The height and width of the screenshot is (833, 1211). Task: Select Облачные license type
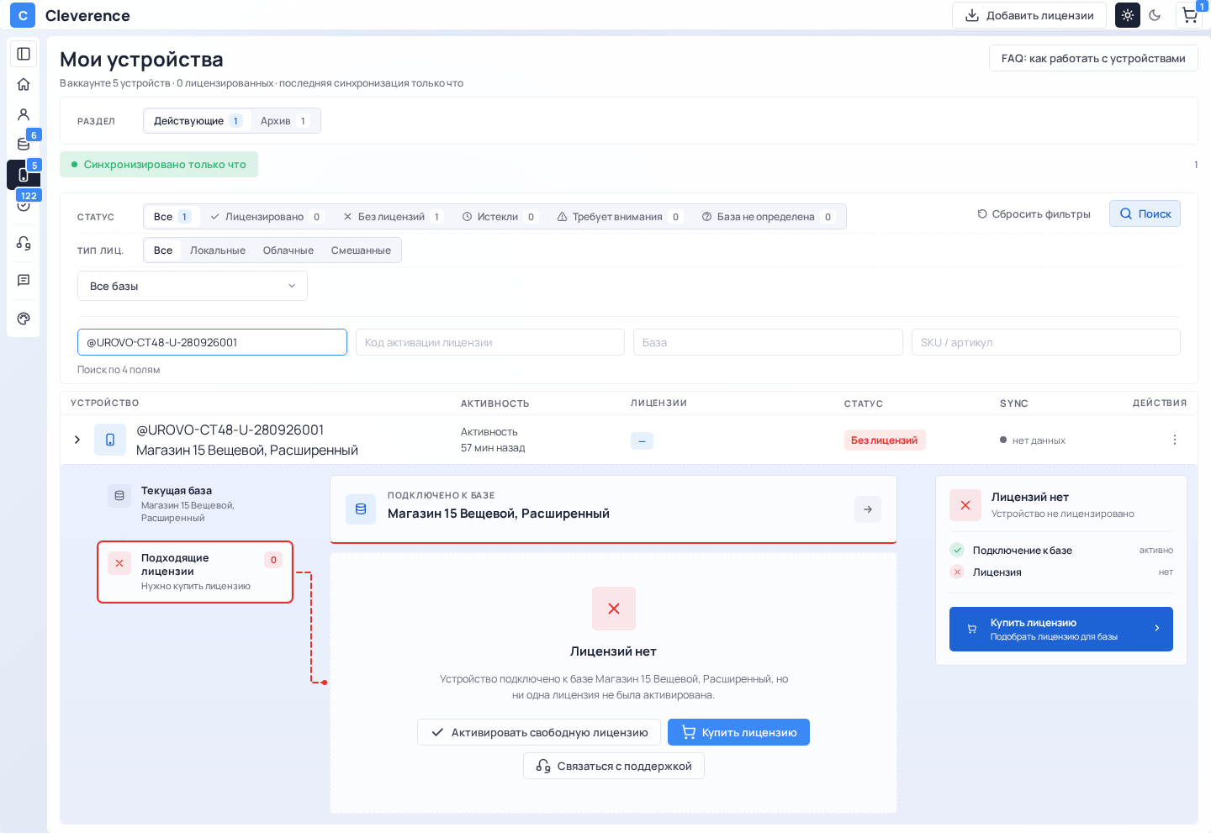pos(288,250)
